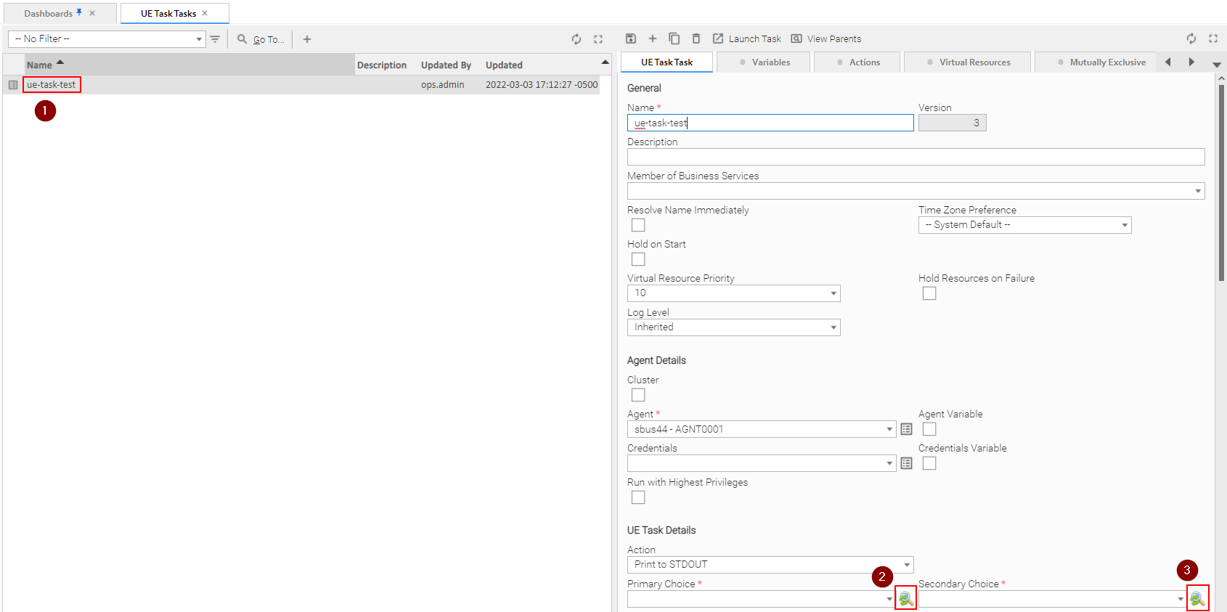Viewport: 1227px width, 612px height.
Task: Open the Log Level dropdown
Action: (x=733, y=328)
